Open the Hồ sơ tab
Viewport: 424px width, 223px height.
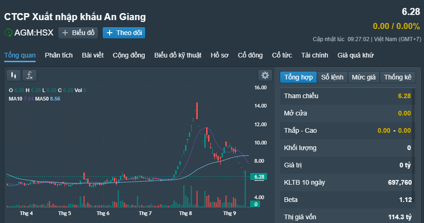coord(220,55)
